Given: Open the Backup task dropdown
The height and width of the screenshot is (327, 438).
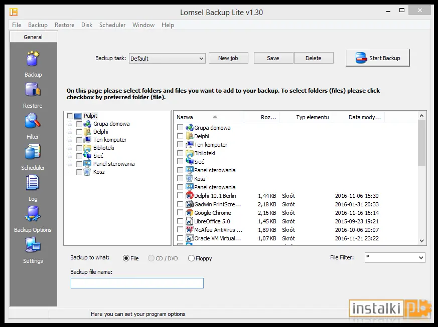Looking at the screenshot, I should tap(167, 59).
